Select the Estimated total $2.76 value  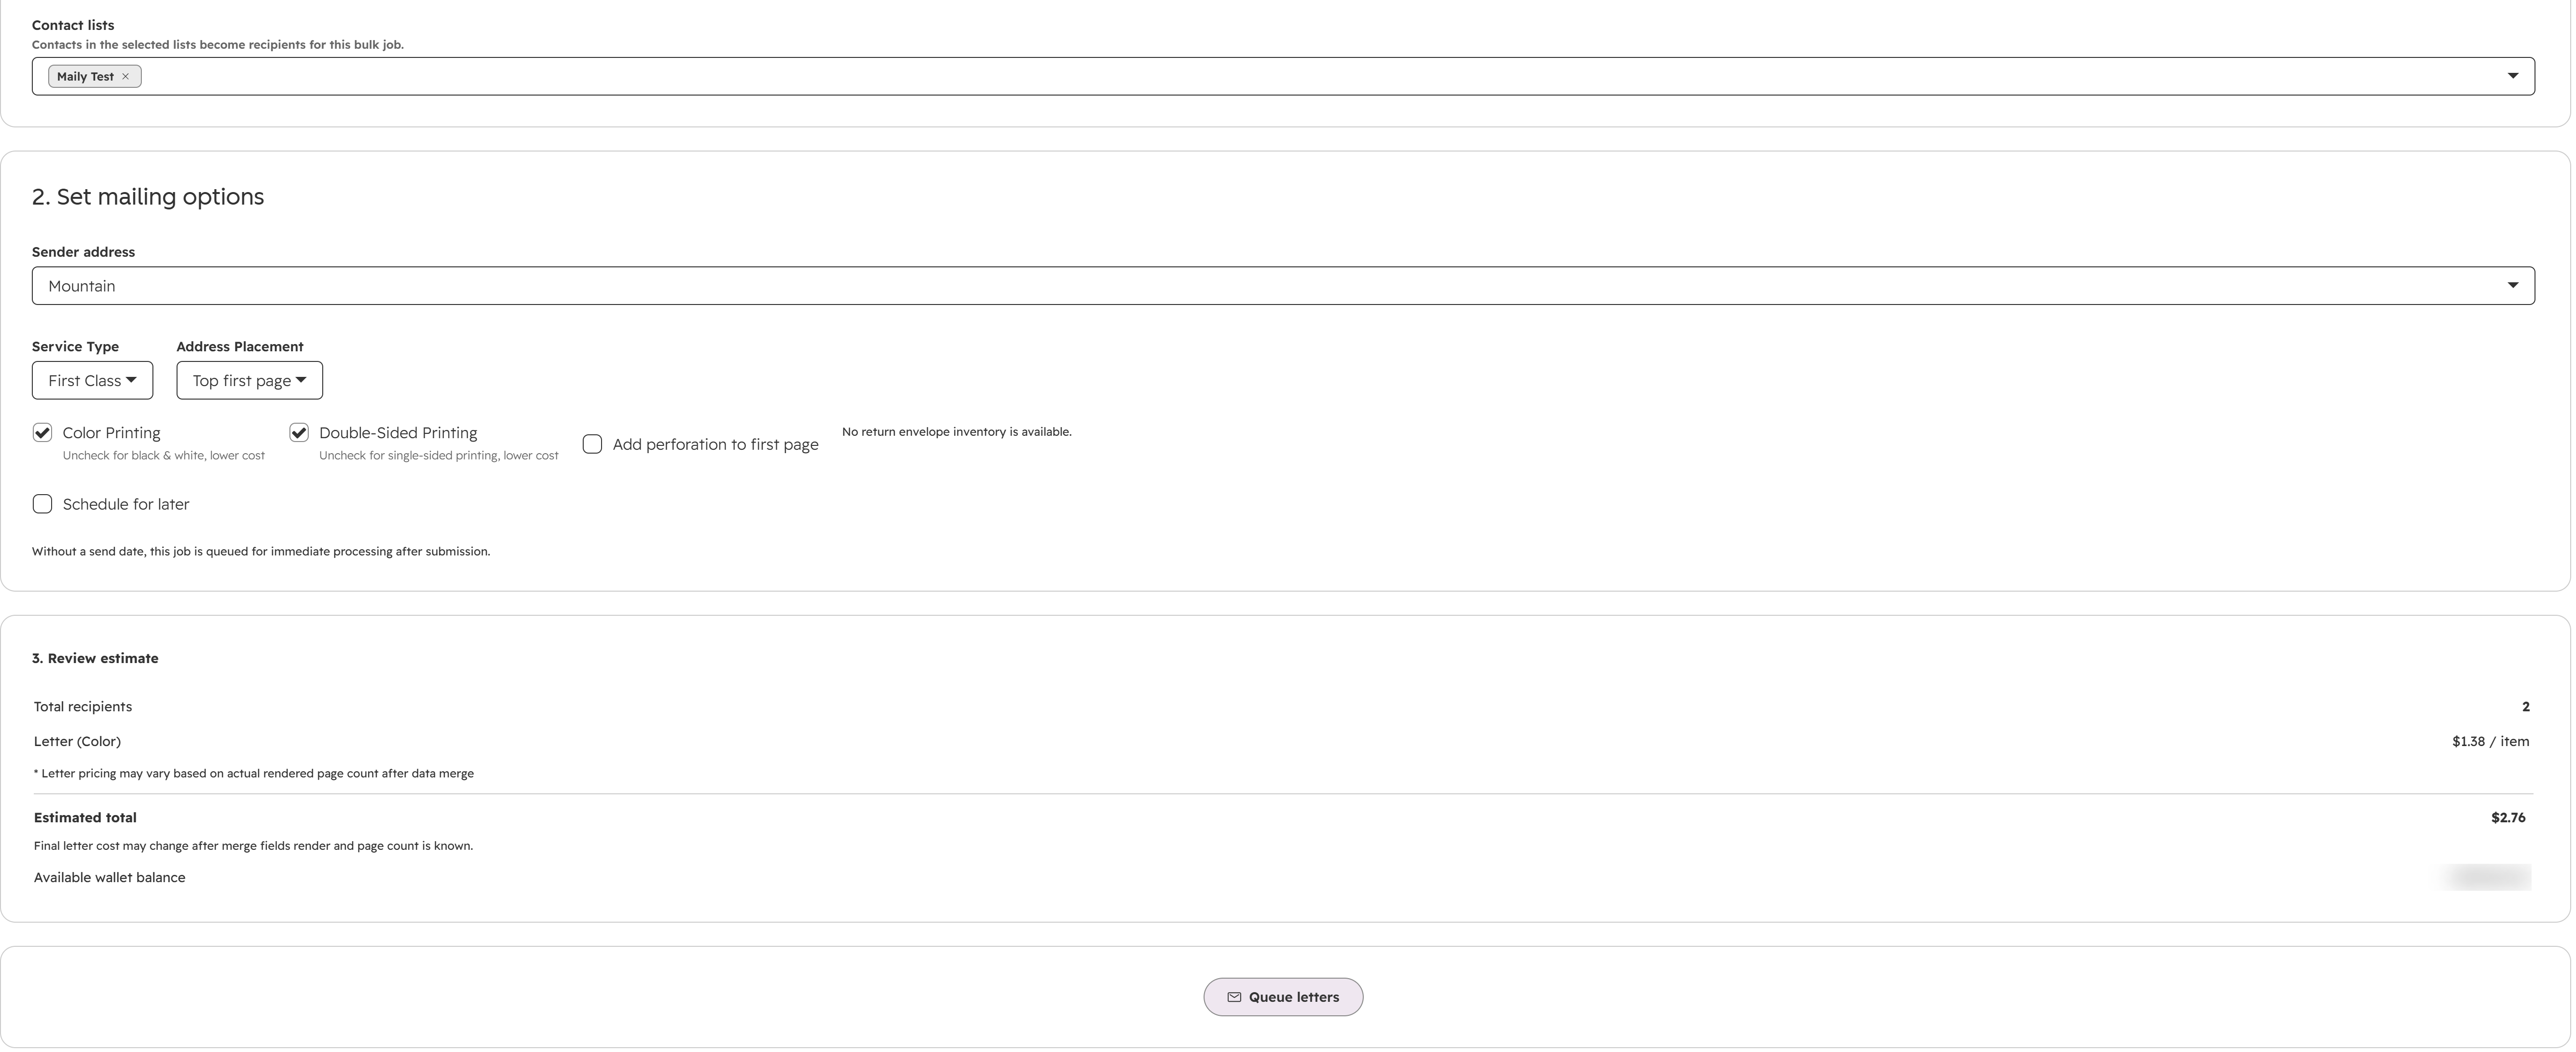pyautogui.click(x=2508, y=818)
